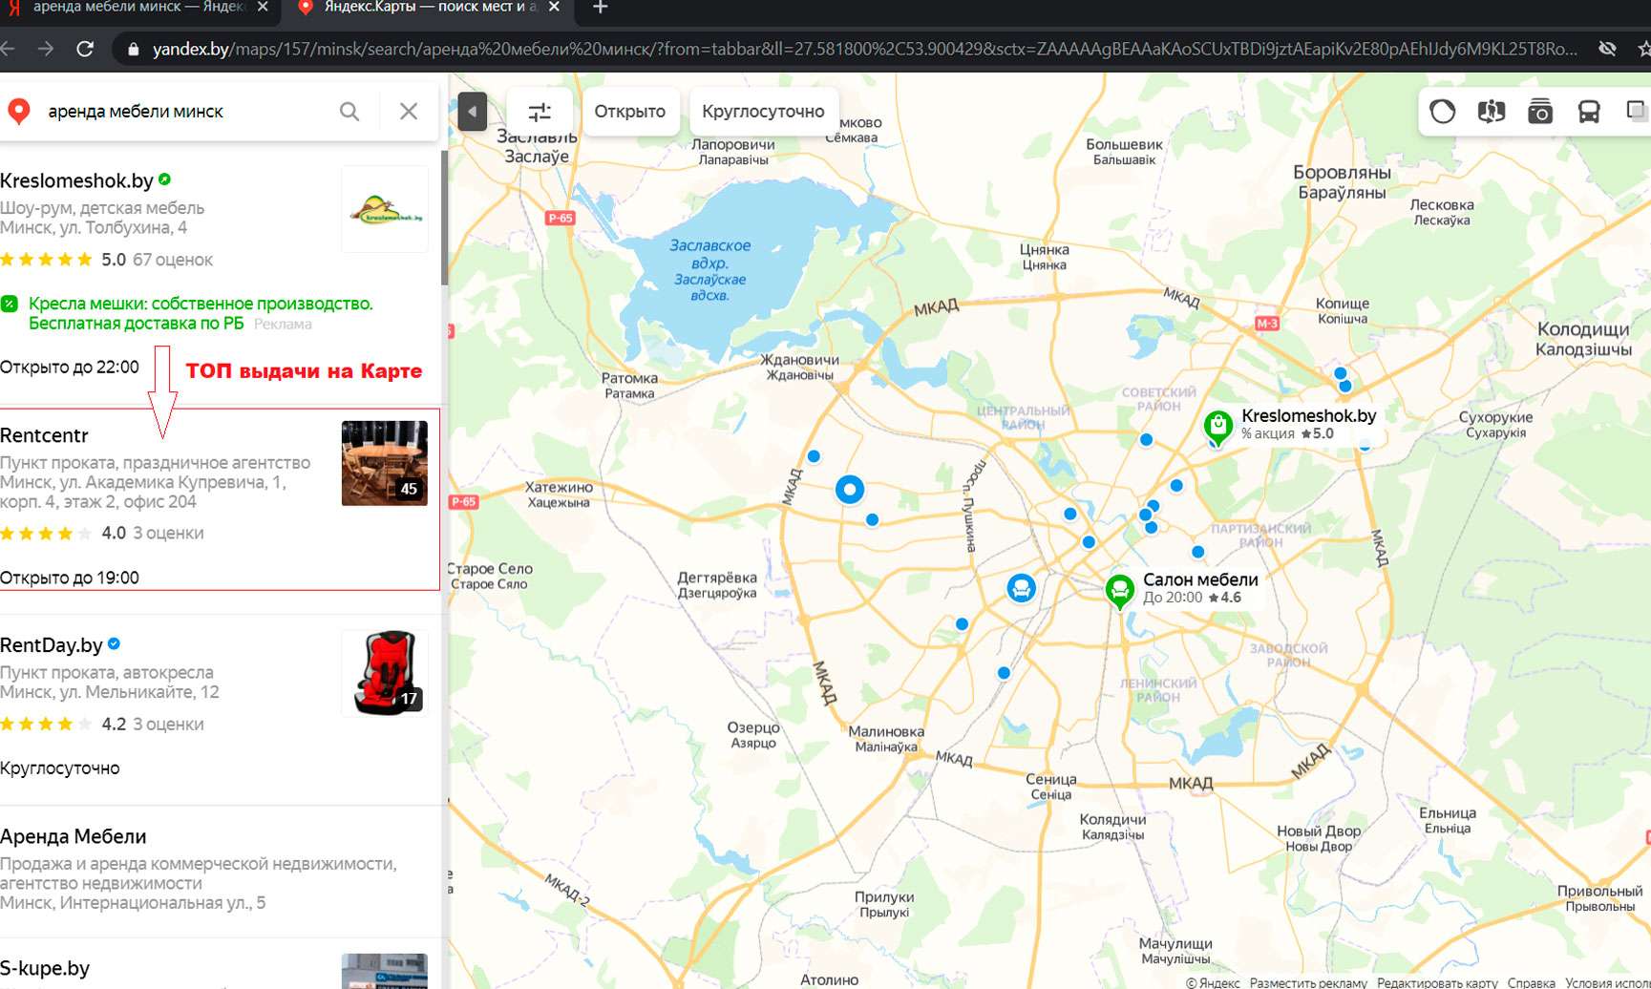Open the 'Разместить рекламу' footer link

pyautogui.click(x=1308, y=982)
